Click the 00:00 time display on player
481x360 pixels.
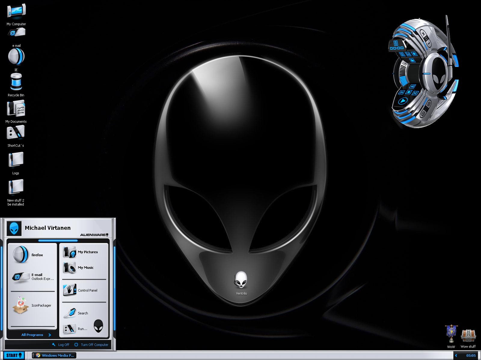[x=397, y=48]
